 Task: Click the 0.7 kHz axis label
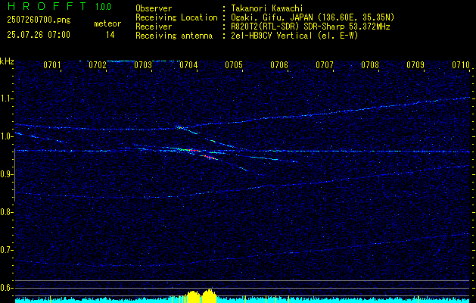[7, 250]
